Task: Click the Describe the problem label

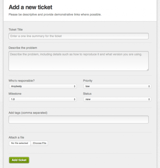Action: (x=23, y=48)
